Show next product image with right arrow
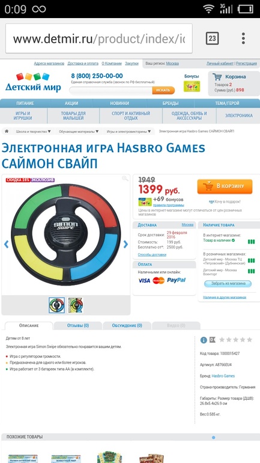Image resolution: width=260 pixels, height=463 pixels. coord(125,244)
